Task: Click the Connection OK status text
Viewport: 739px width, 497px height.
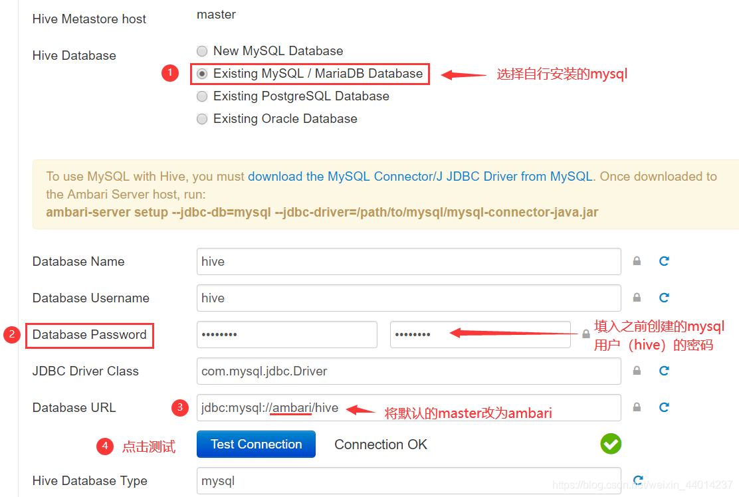Action: pyautogui.click(x=381, y=445)
